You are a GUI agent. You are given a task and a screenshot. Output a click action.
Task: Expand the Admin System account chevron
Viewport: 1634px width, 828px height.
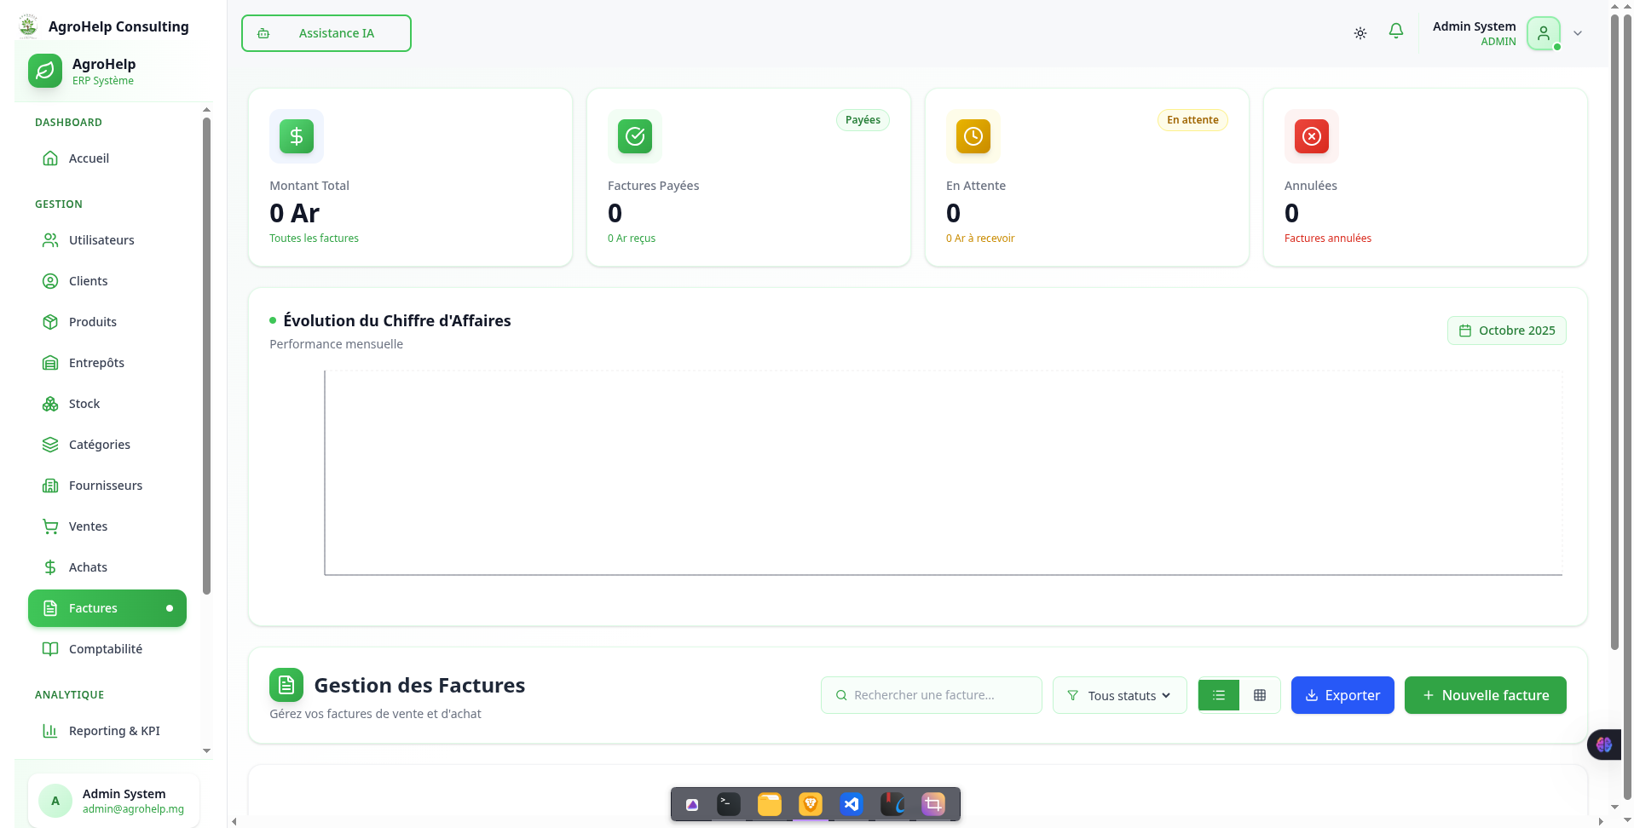click(x=1578, y=33)
